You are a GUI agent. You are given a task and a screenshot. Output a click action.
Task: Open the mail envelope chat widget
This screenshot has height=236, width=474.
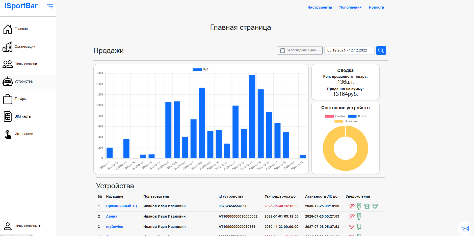[x=465, y=228]
